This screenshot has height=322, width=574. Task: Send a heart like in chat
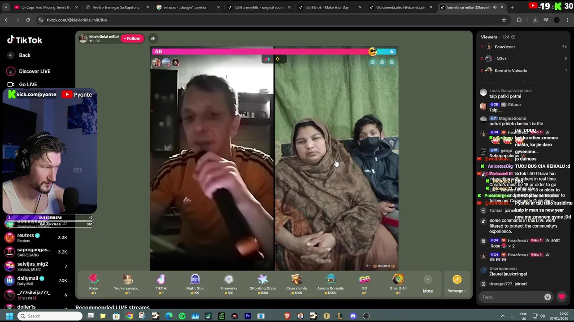click(561, 297)
